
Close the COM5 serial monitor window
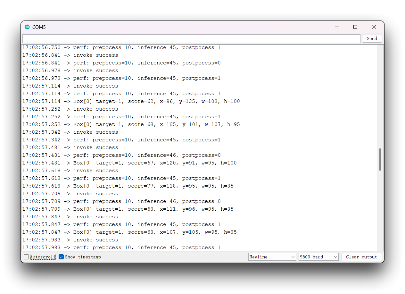[x=374, y=27]
